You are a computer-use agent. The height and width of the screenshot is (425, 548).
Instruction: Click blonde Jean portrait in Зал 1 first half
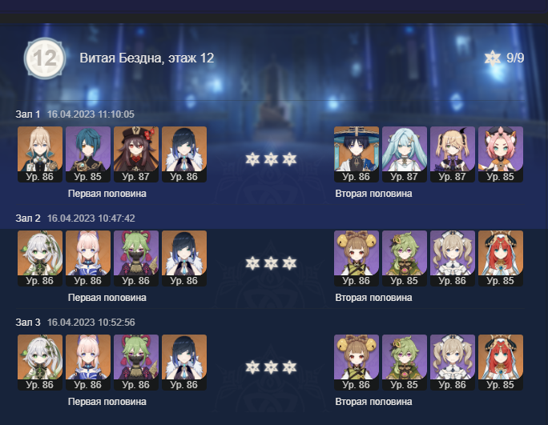(x=40, y=154)
